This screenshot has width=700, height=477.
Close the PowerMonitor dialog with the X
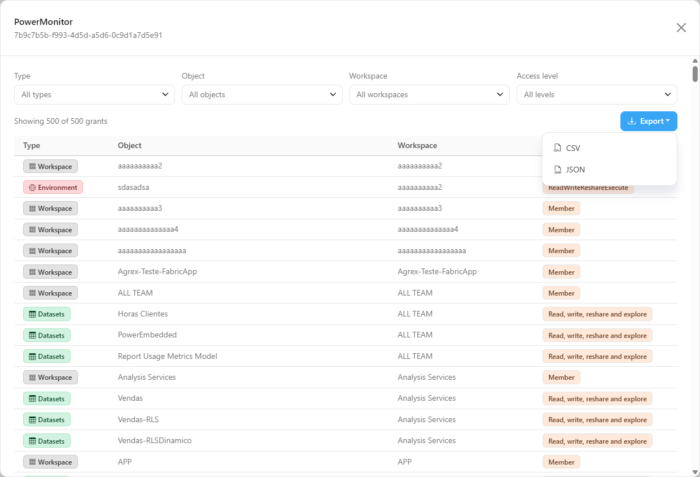681,28
